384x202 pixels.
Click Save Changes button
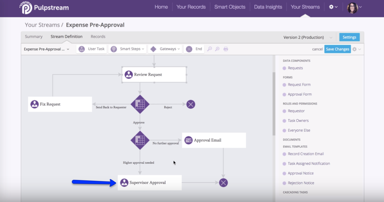[x=337, y=49]
